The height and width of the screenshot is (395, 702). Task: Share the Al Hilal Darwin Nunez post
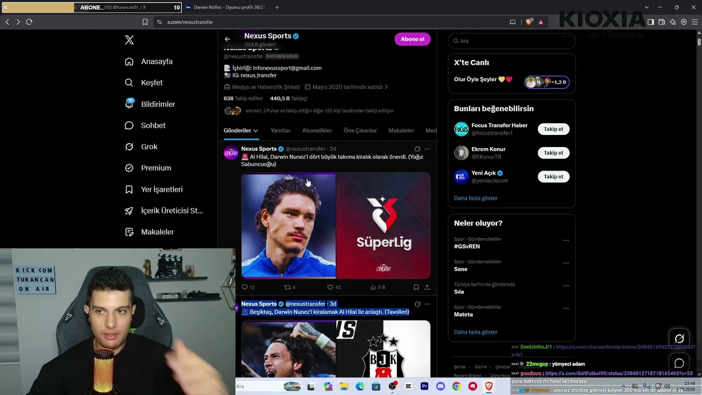click(x=427, y=287)
